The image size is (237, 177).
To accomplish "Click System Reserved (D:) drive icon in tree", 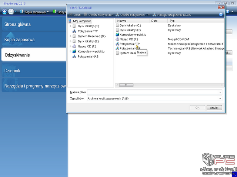I will 74,36.
